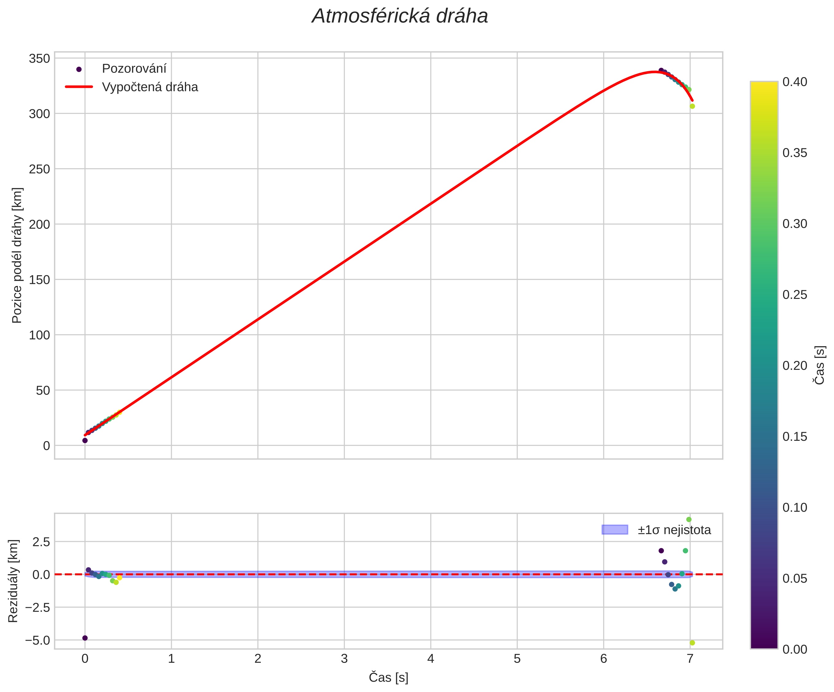834x692 pixels.
Task: Click the yellow-green observation point below curve end
Action: (x=692, y=106)
